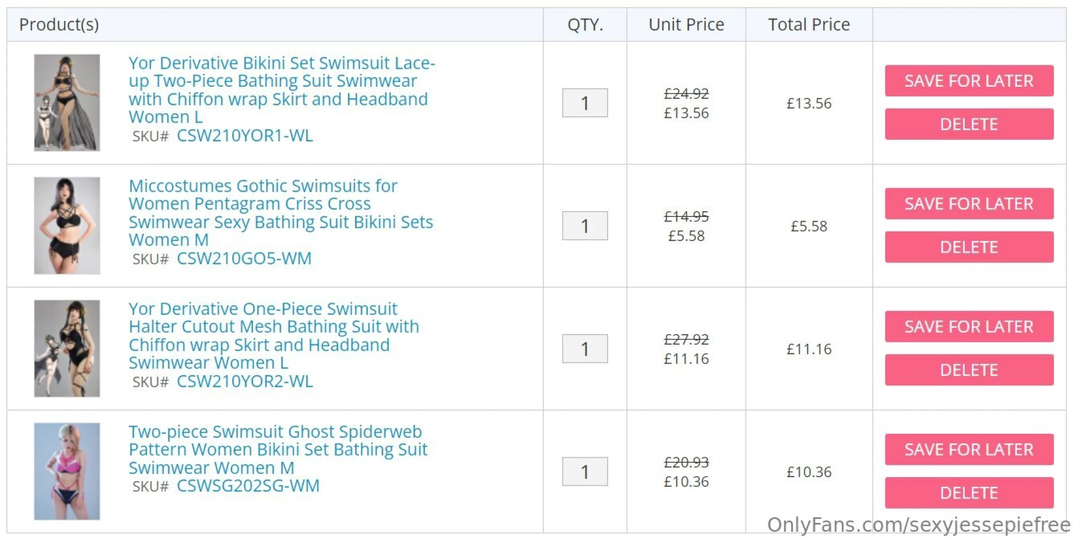This screenshot has height=547, width=1082.
Task: Delete the Yor bikini set from cart
Action: (x=968, y=124)
